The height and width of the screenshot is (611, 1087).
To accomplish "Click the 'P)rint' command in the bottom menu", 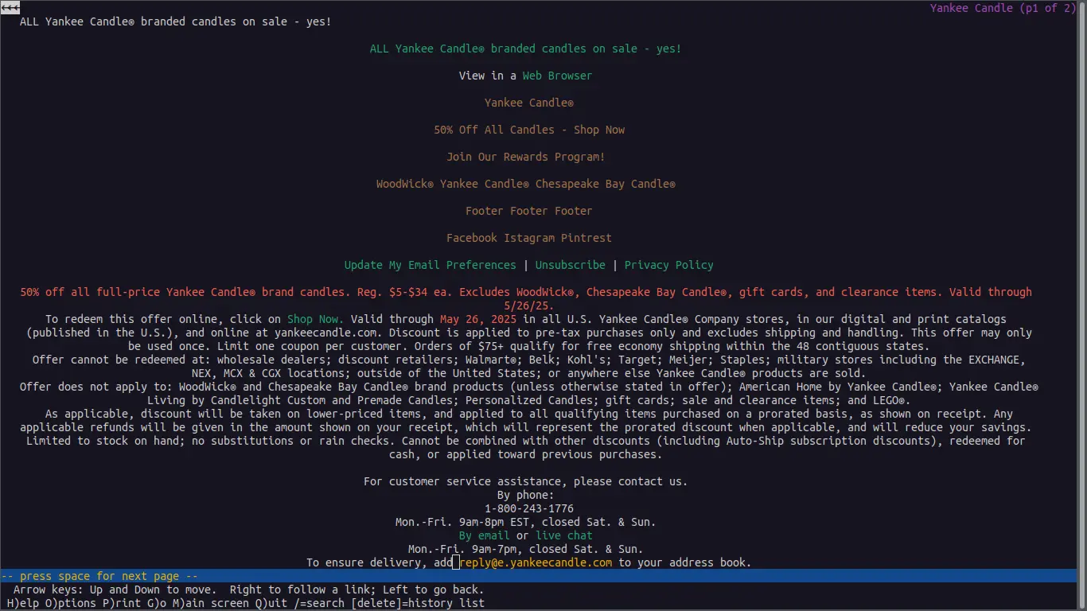I will (x=122, y=603).
